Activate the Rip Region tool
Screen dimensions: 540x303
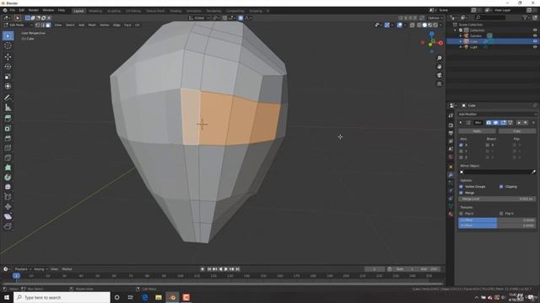pos(8,226)
